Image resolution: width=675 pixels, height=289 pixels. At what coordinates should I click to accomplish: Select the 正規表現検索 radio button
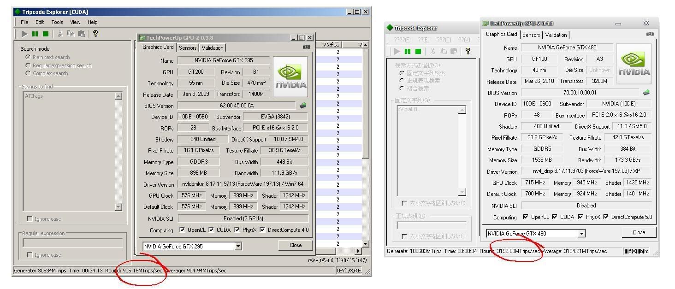tap(402, 81)
